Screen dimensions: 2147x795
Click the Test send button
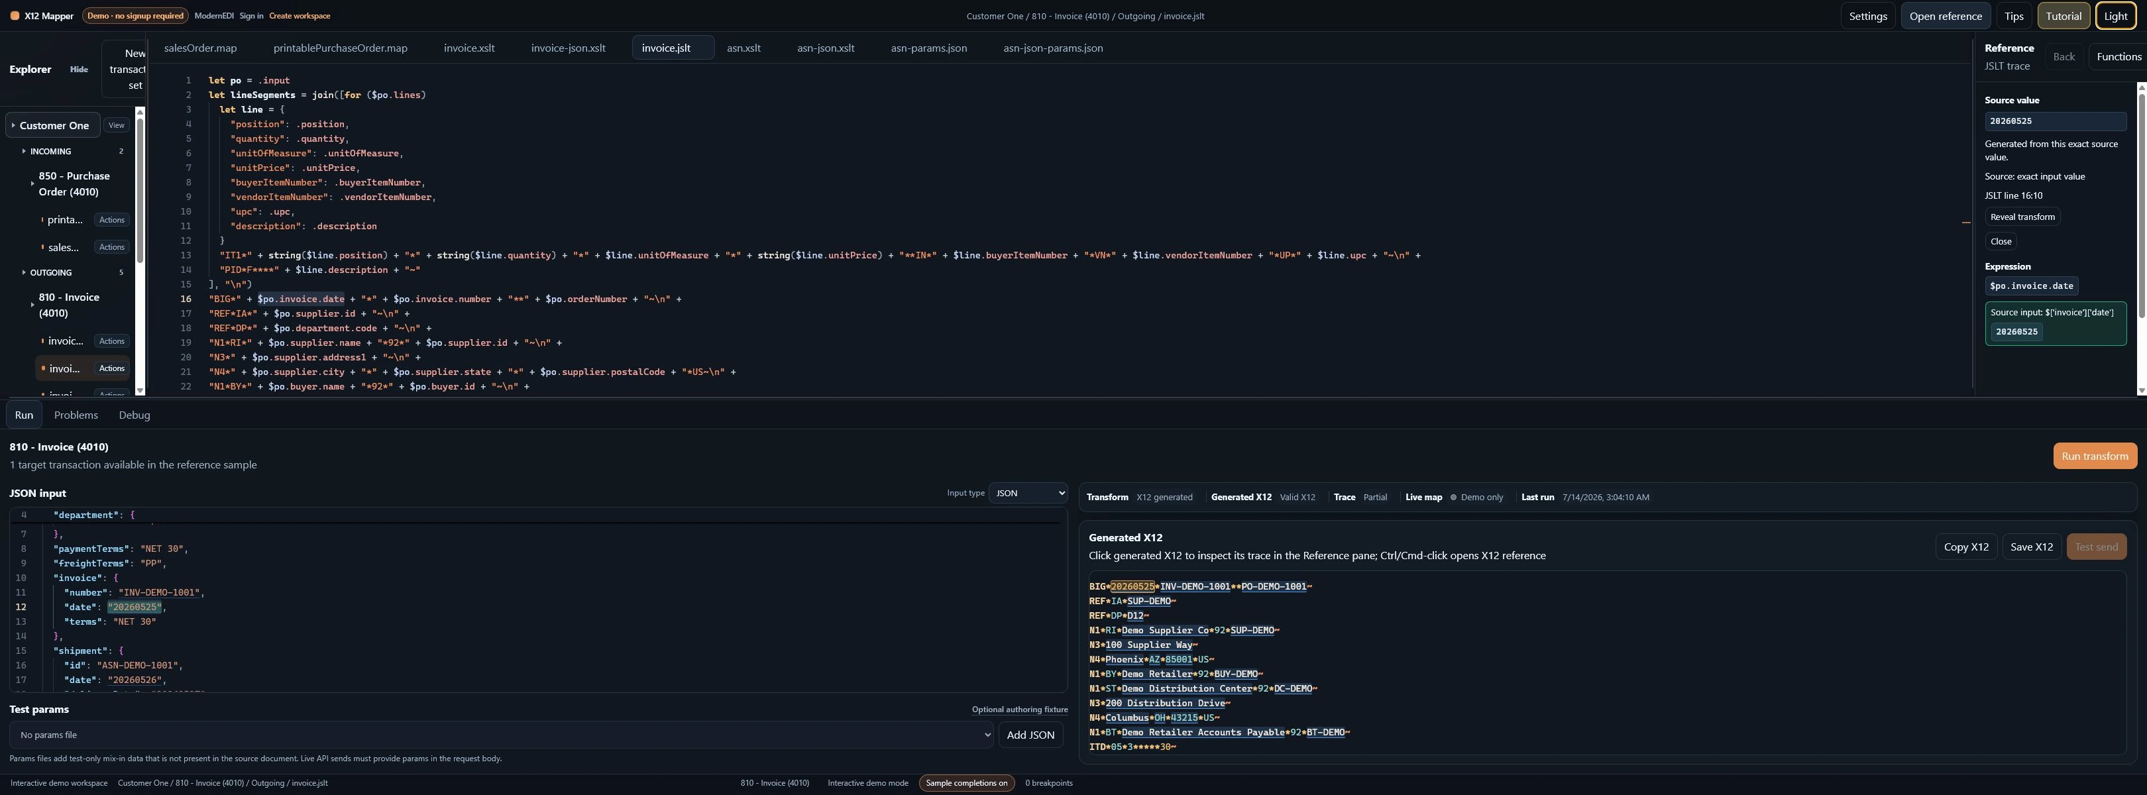(2096, 547)
